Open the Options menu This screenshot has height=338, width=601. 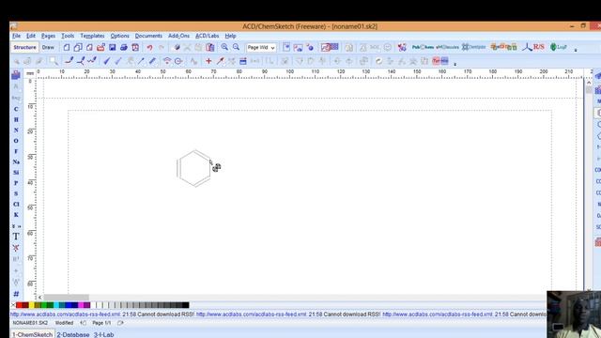pos(119,36)
